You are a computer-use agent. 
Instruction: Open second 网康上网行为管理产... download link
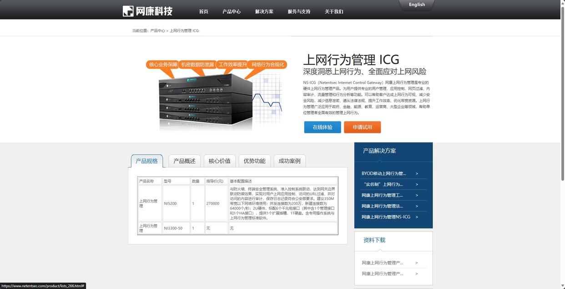(x=383, y=274)
